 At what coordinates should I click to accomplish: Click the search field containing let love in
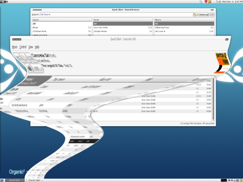click(x=116, y=15)
